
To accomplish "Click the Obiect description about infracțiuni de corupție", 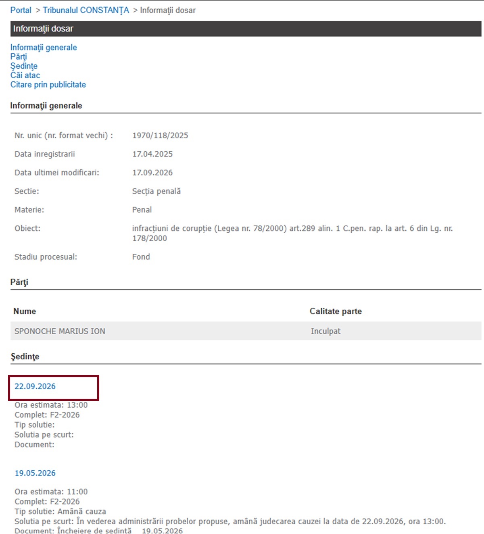I will coord(292,233).
